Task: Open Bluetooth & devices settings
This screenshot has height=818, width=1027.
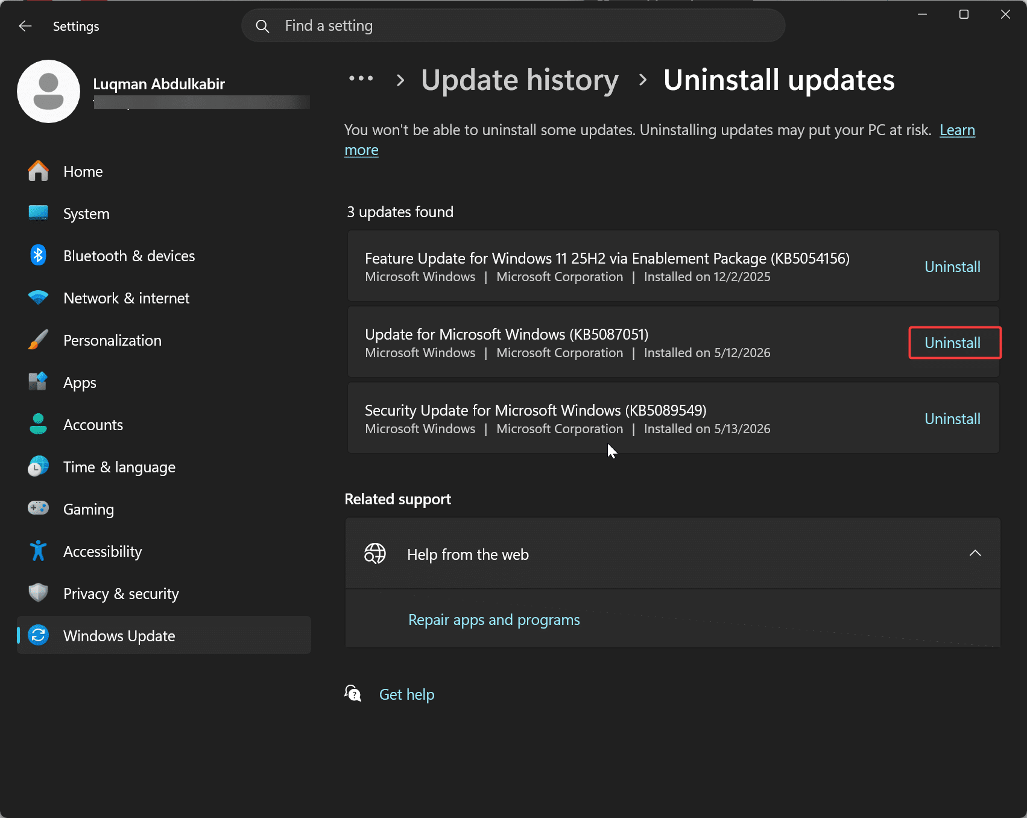Action: (164, 256)
